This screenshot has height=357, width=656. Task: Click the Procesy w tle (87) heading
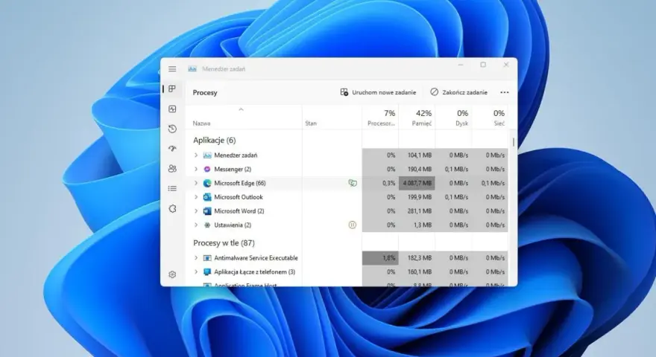coord(224,243)
